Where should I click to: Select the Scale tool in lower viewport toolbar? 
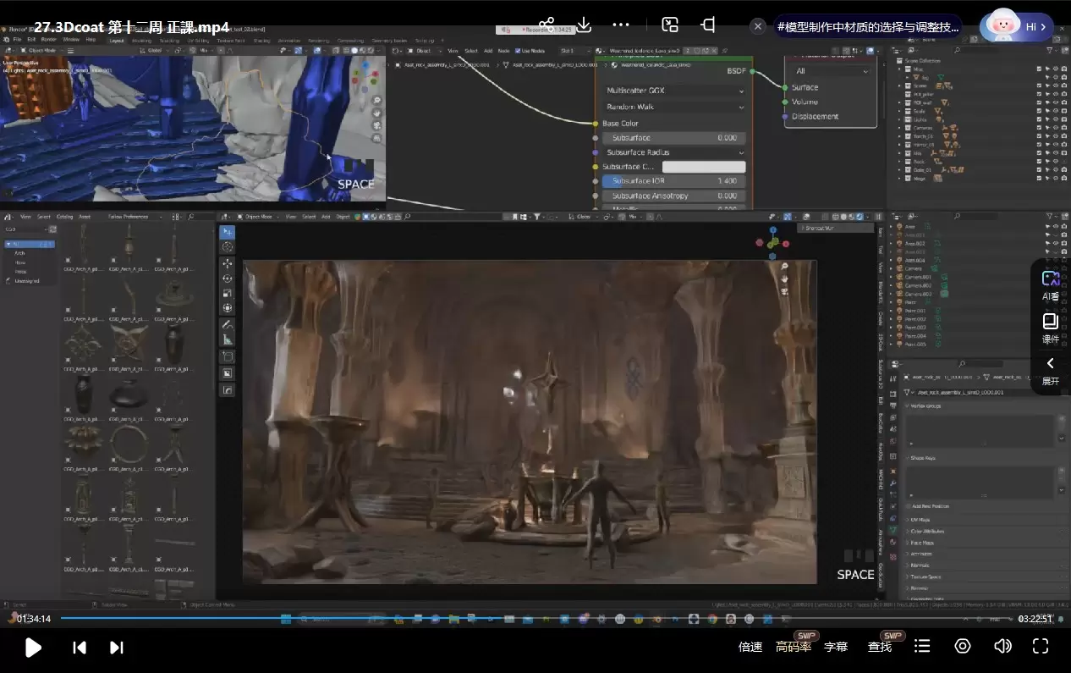228,293
